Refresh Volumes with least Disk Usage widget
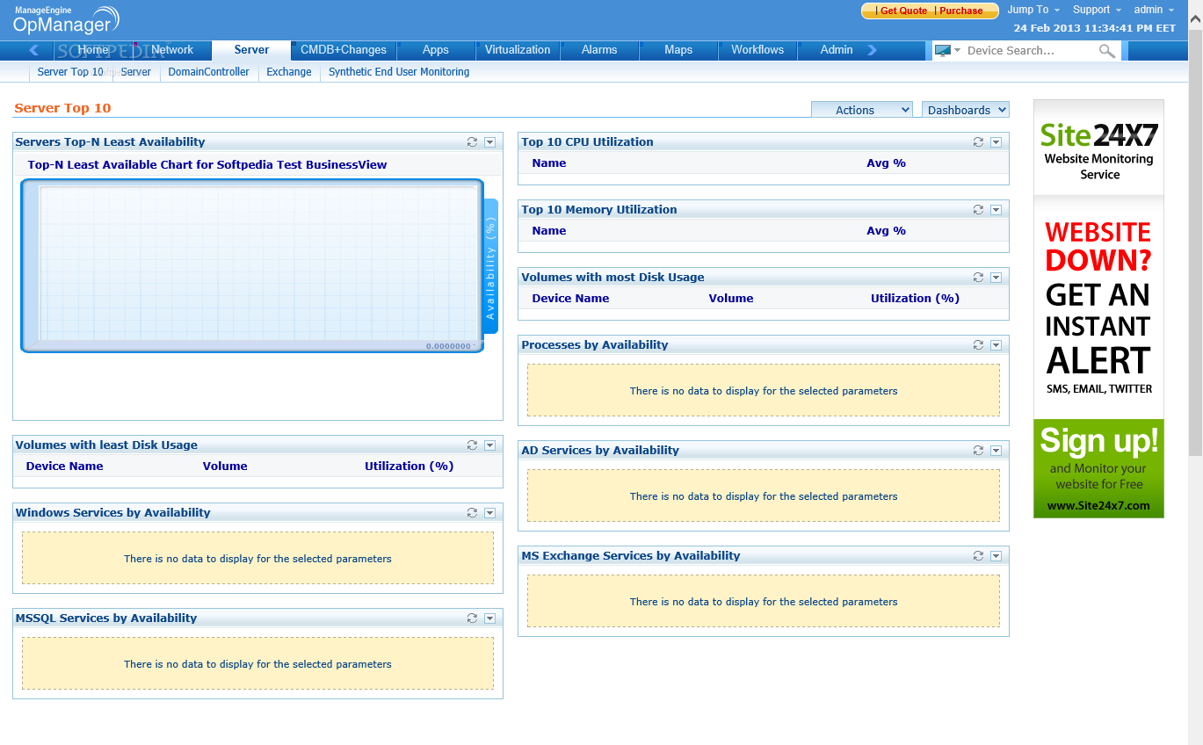The height and width of the screenshot is (745, 1203). click(472, 445)
